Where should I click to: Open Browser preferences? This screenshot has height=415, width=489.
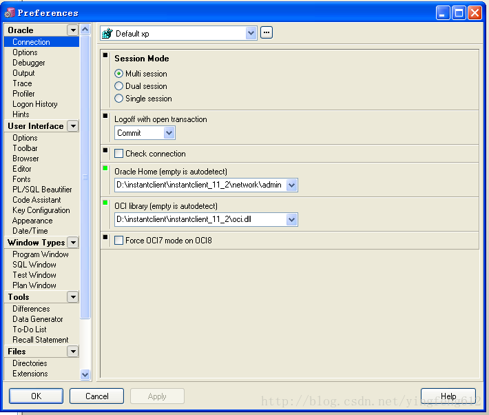26,159
